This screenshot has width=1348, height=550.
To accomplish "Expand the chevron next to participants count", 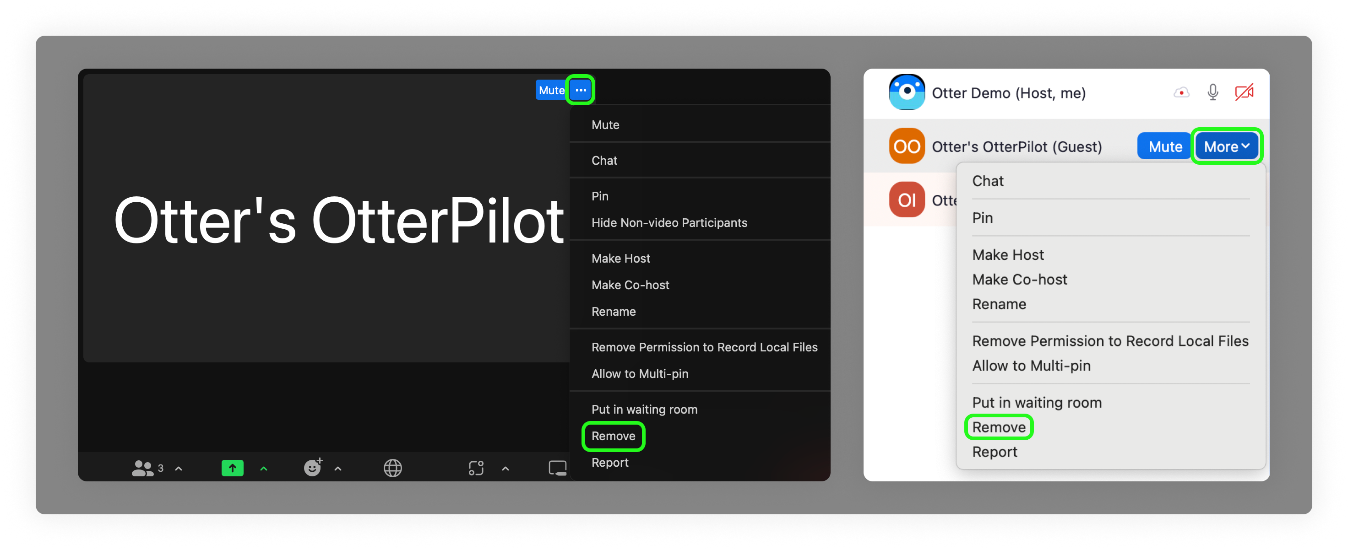I will tap(179, 469).
